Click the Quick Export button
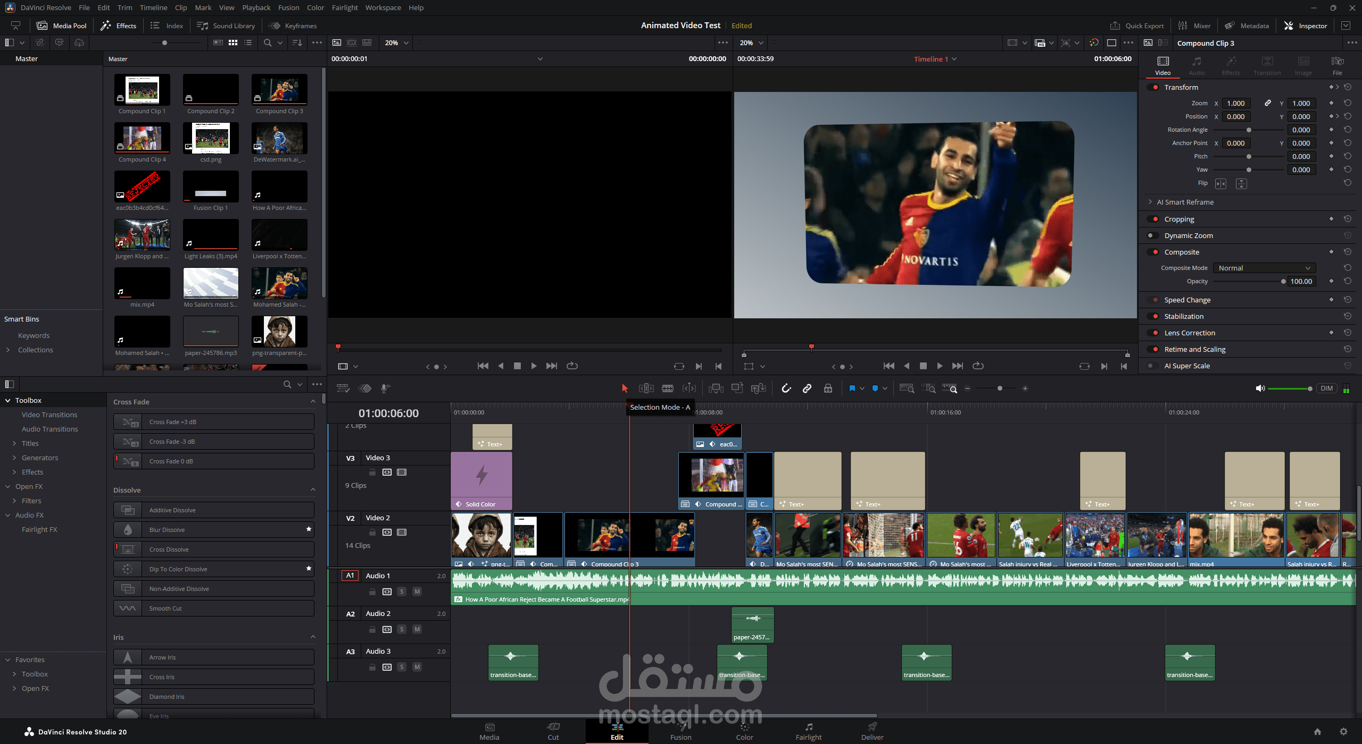The image size is (1362, 744). click(x=1136, y=26)
